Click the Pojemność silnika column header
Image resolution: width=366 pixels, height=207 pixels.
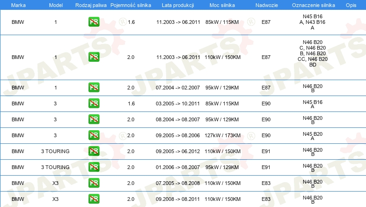tap(131, 5)
